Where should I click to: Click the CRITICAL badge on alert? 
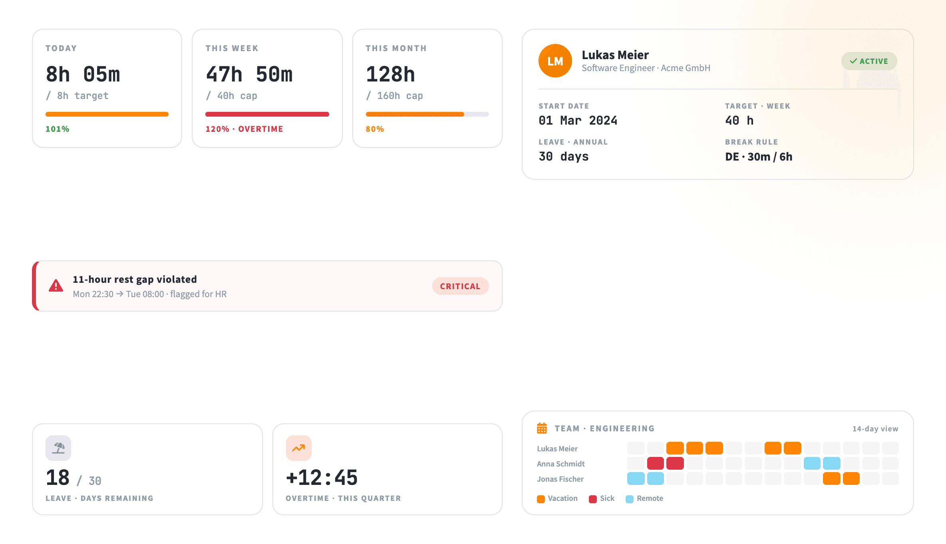[460, 286]
